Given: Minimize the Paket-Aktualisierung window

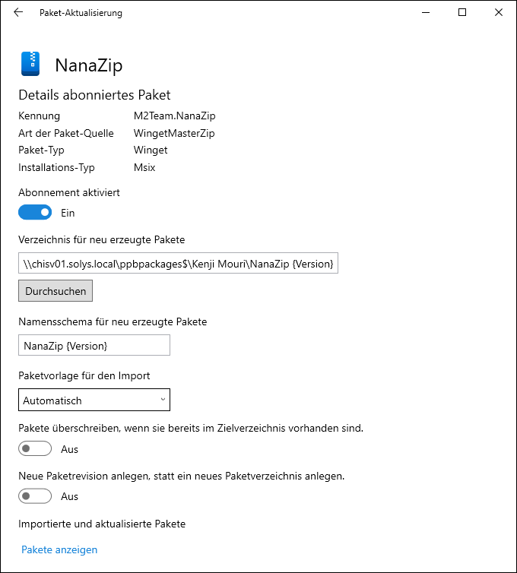Looking at the screenshot, I should coord(427,12).
